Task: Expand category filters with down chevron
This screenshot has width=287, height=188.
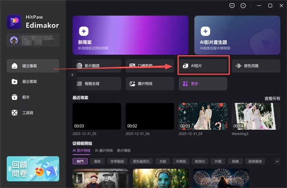Action: click(277, 161)
